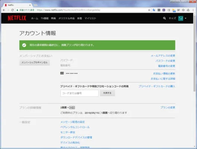The height and width of the screenshot is (149, 197).
Task: Open ペアレンタルコントロール link
Action: pyautogui.click(x=75, y=127)
